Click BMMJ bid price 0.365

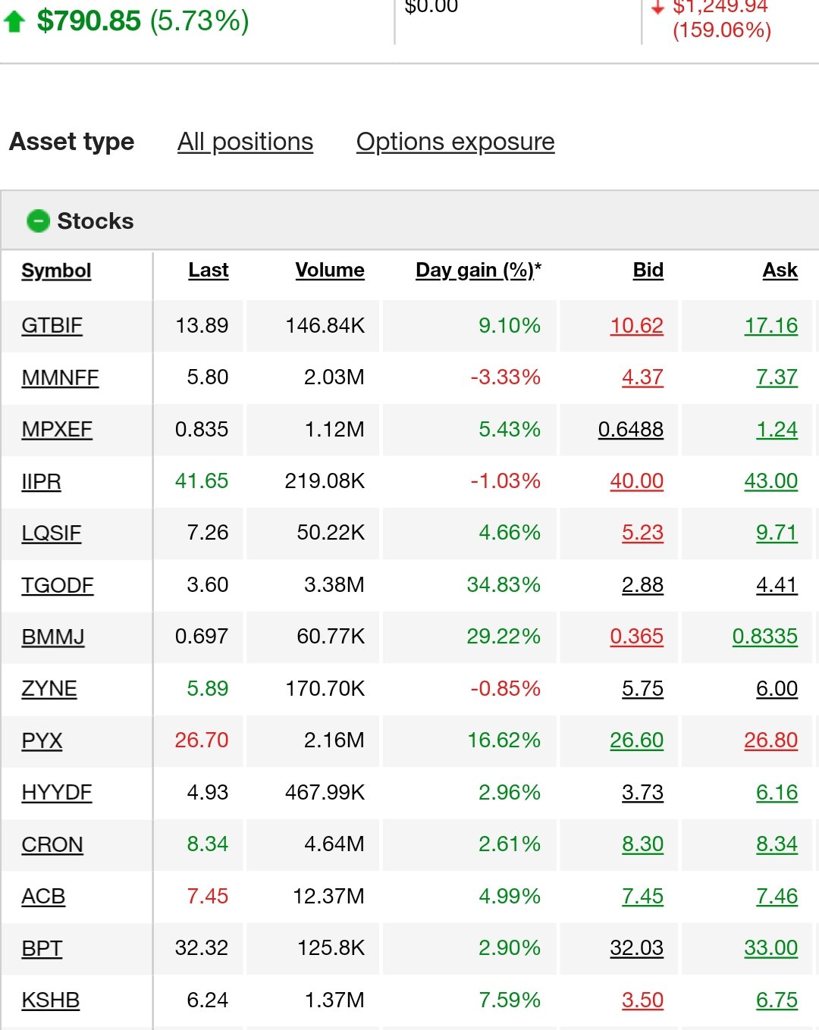[637, 636]
